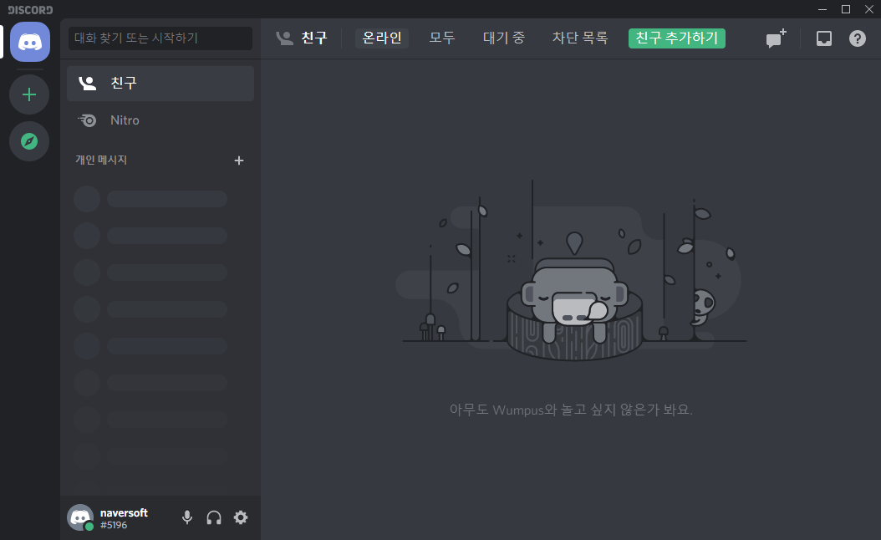Open the Discord home button
The height and width of the screenshot is (540, 881).
pyautogui.click(x=30, y=42)
